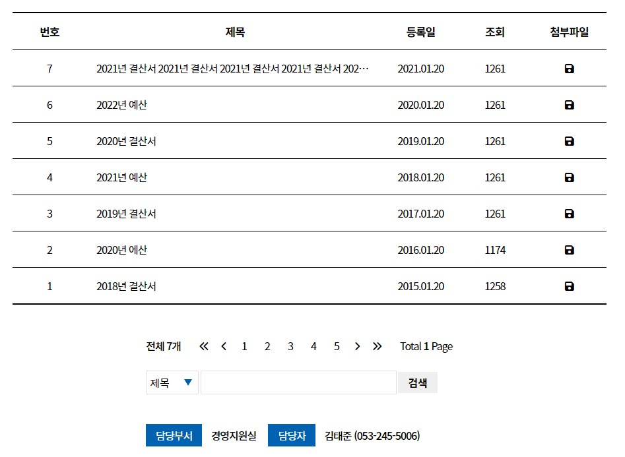Click save icon for 2020년 결산서 row
This screenshot has width=625, height=457.
coord(569,141)
